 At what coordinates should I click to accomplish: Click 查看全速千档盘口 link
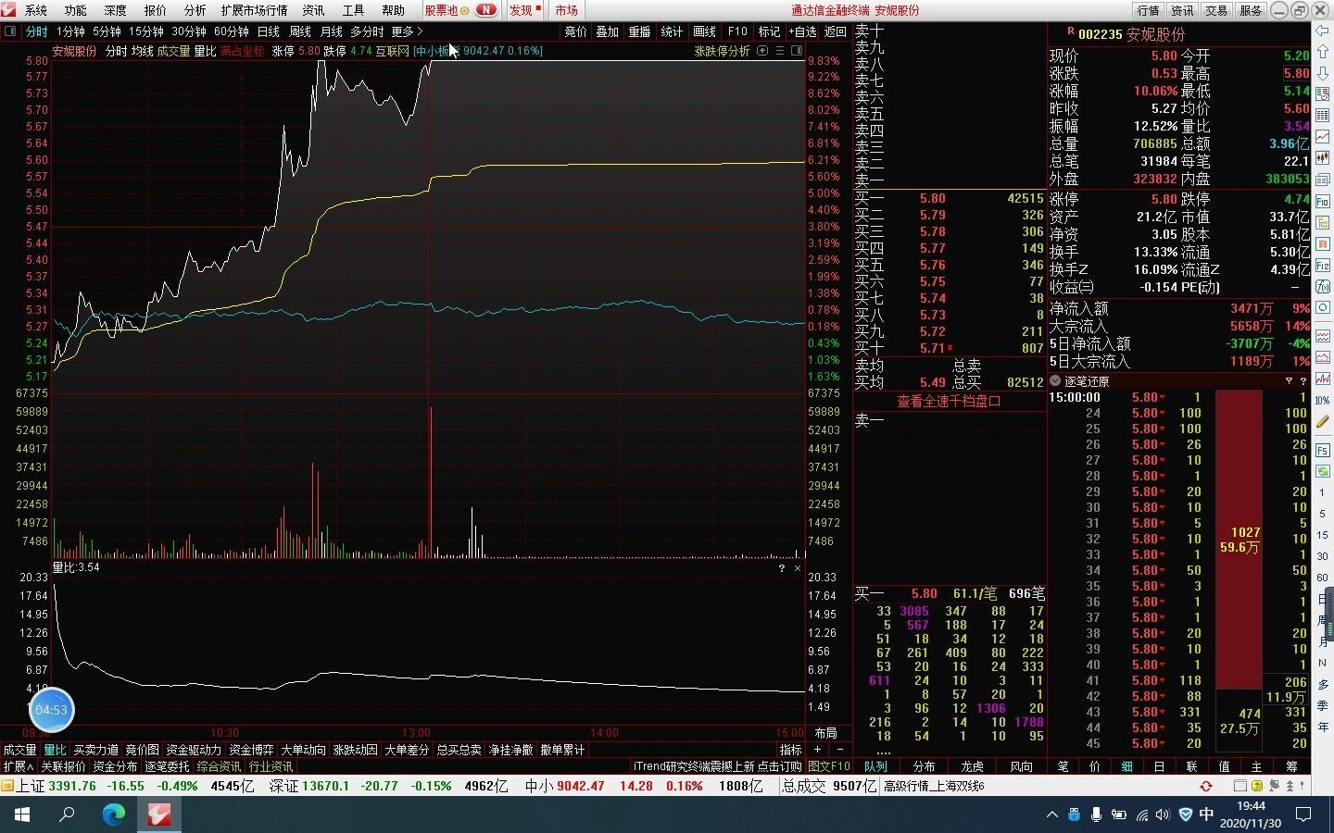tap(949, 401)
